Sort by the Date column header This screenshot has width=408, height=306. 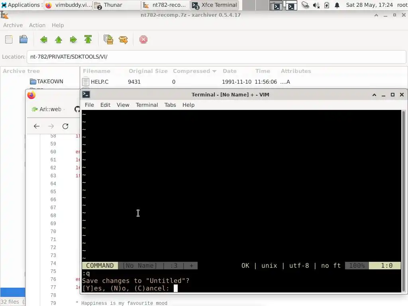coord(229,71)
